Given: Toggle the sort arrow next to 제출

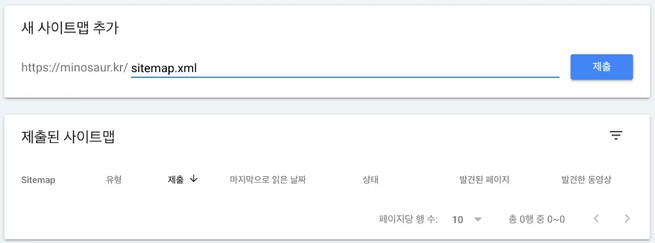Looking at the screenshot, I should (193, 179).
